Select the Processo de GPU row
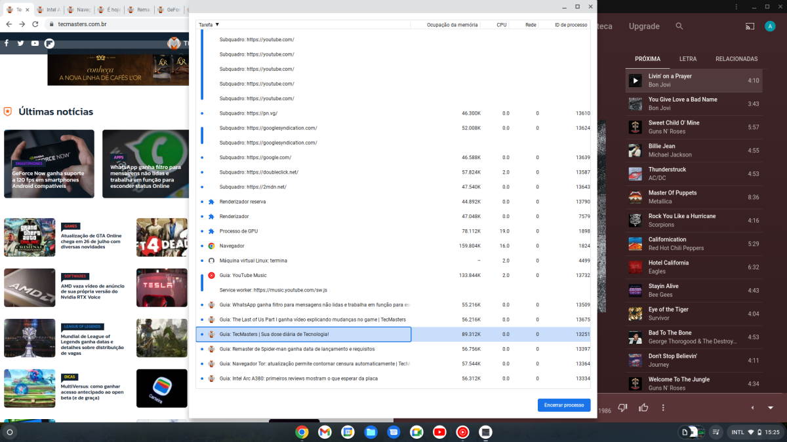The width and height of the screenshot is (787, 442). click(x=393, y=231)
